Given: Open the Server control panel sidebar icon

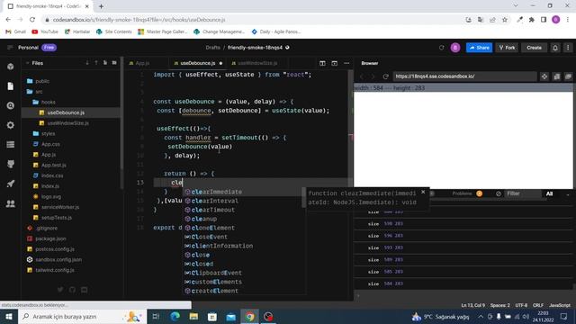Looking at the screenshot, I should click(x=10, y=145).
